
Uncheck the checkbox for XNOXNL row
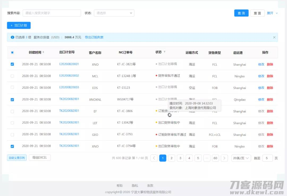point(12,100)
